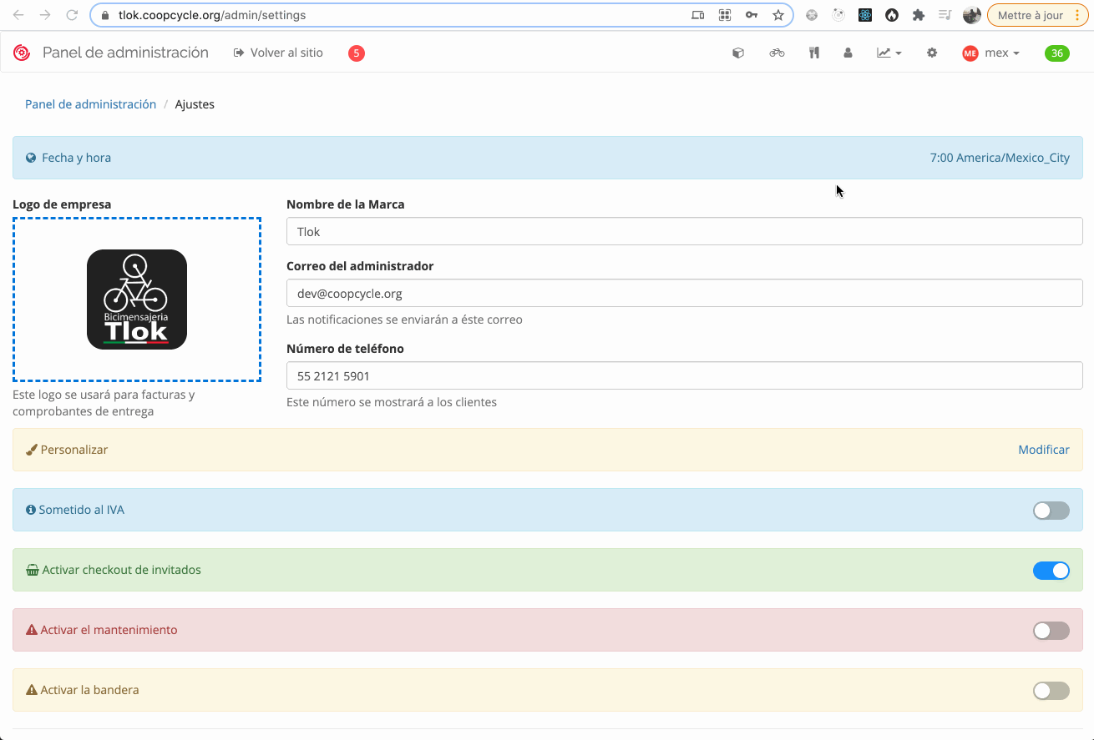Open the users person icon
This screenshot has width=1094, height=740.
[x=848, y=53]
